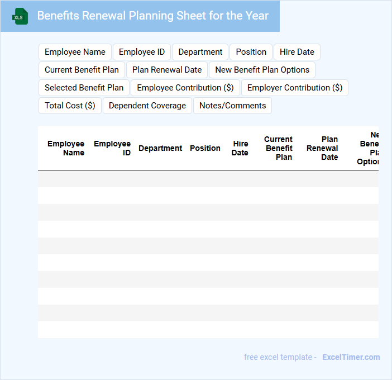Click the Notes/Comments tag
392x380 pixels.
click(x=232, y=106)
